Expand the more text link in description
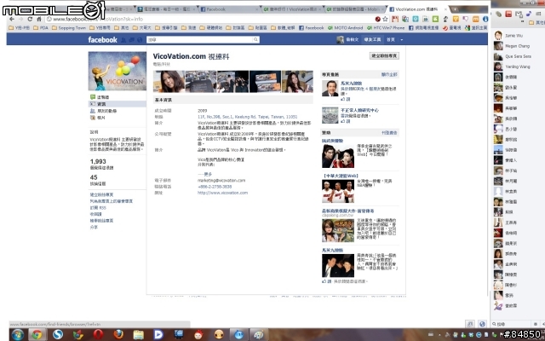 [204, 174]
